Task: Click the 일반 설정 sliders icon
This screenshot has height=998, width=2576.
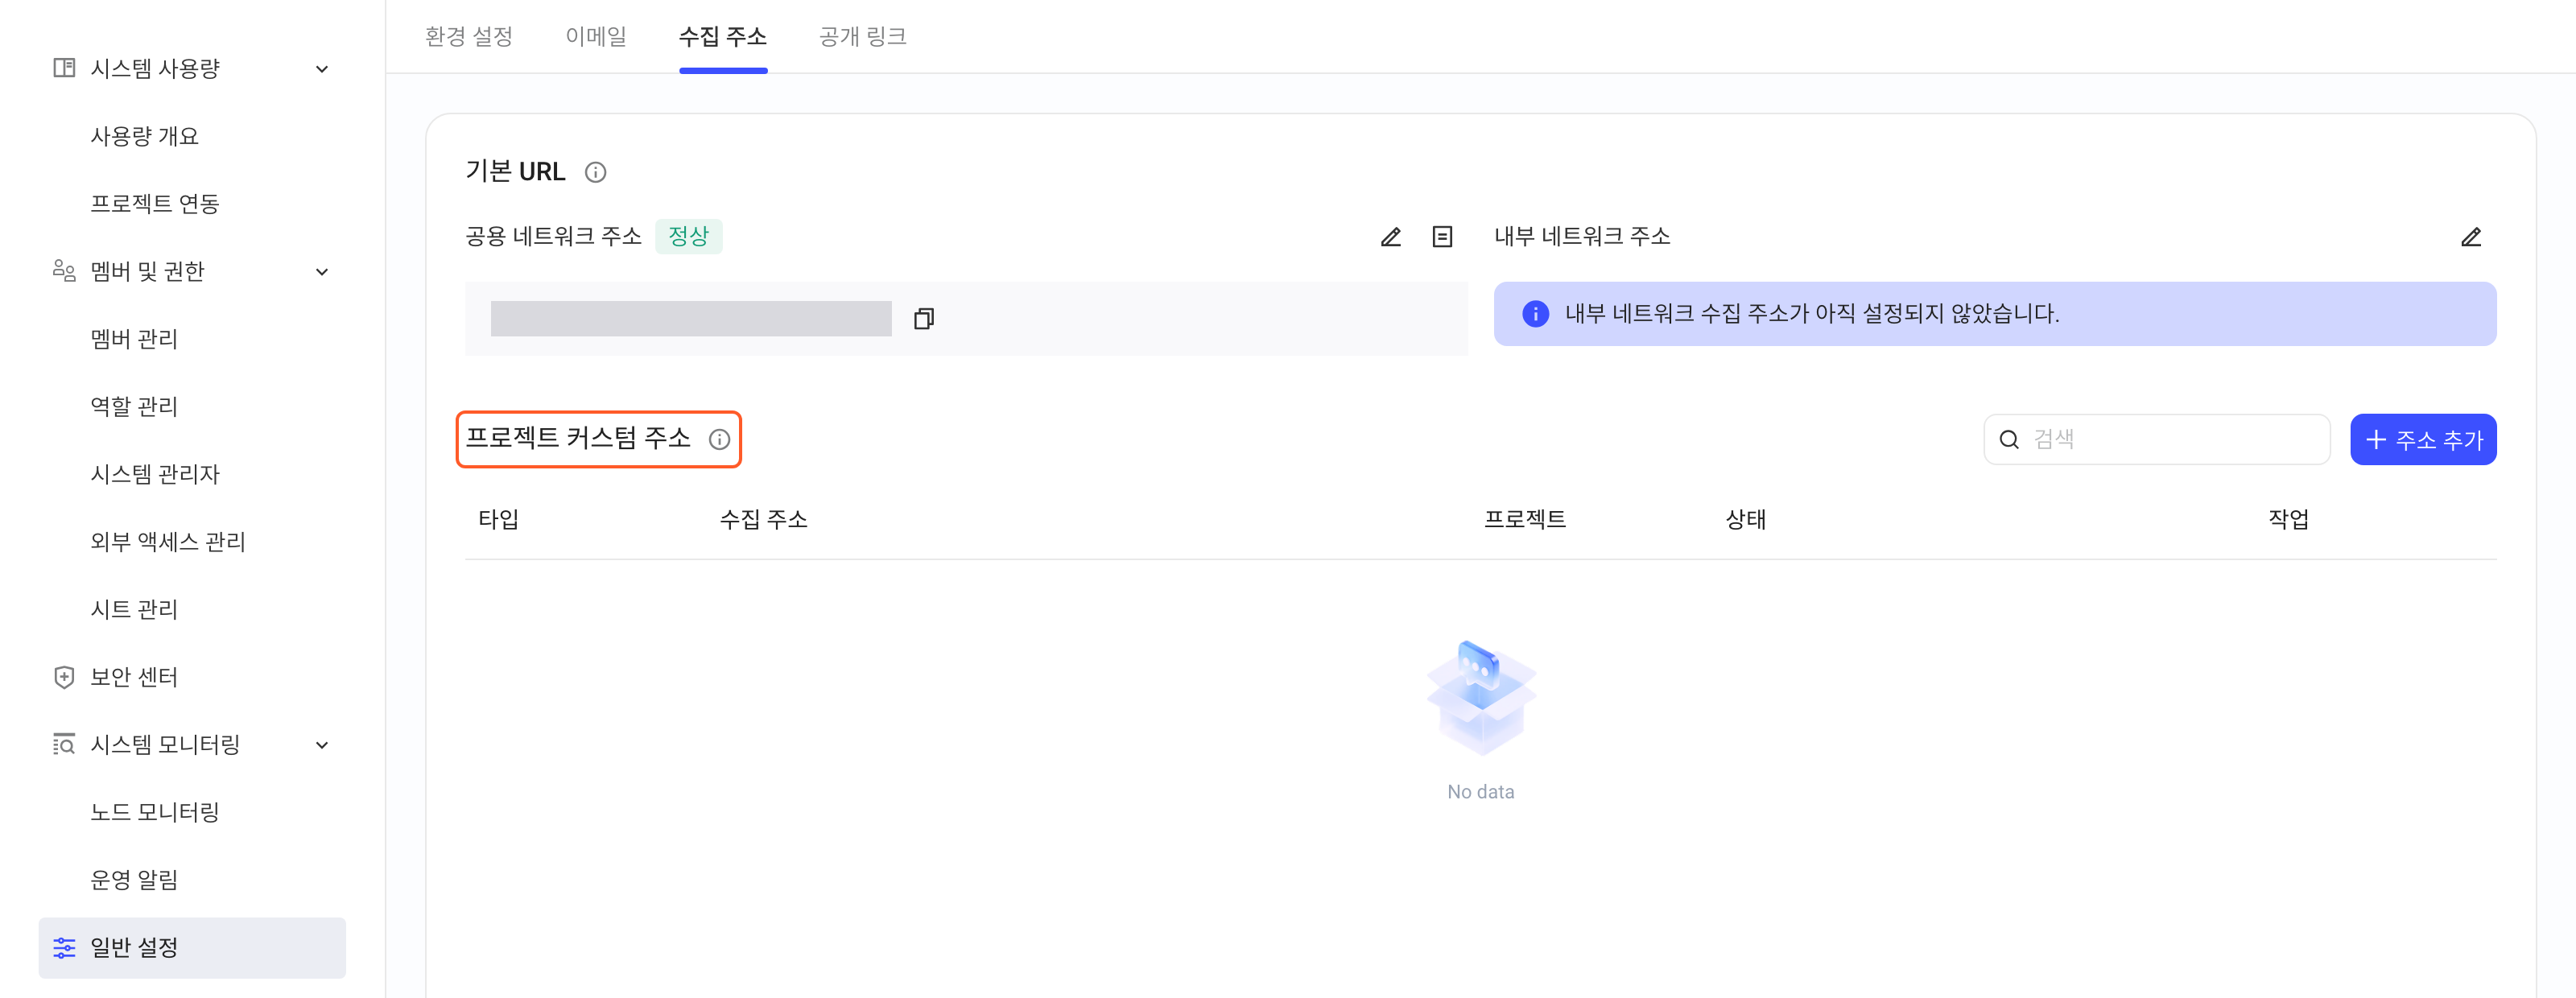Action: (x=64, y=948)
